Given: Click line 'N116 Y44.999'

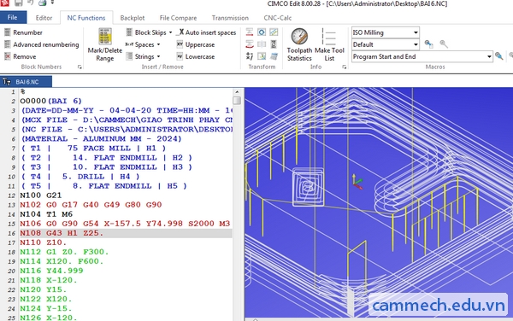Looking at the screenshot, I should tap(51, 271).
